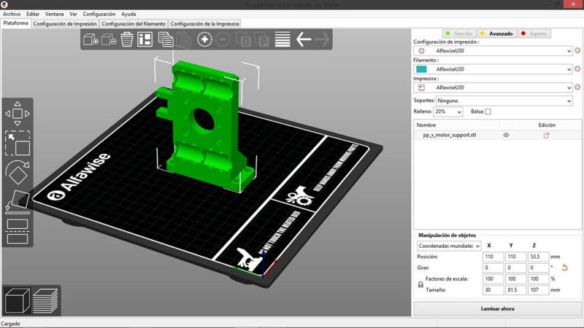
Task: Click the Nombre column header
Action: 426,125
